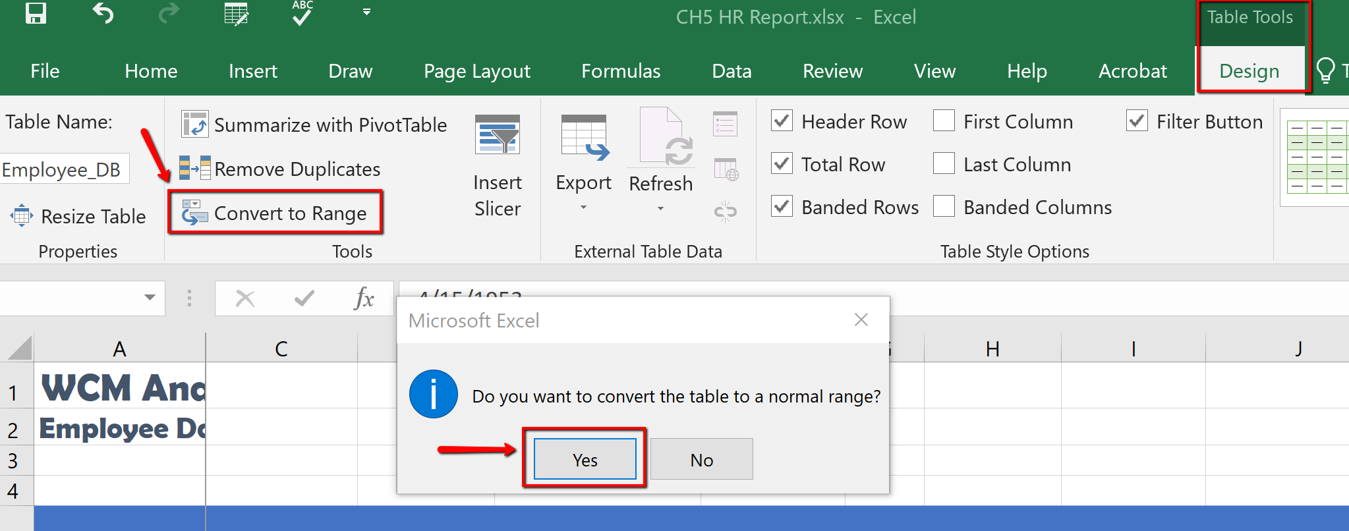Click the Resize Table label

click(94, 216)
